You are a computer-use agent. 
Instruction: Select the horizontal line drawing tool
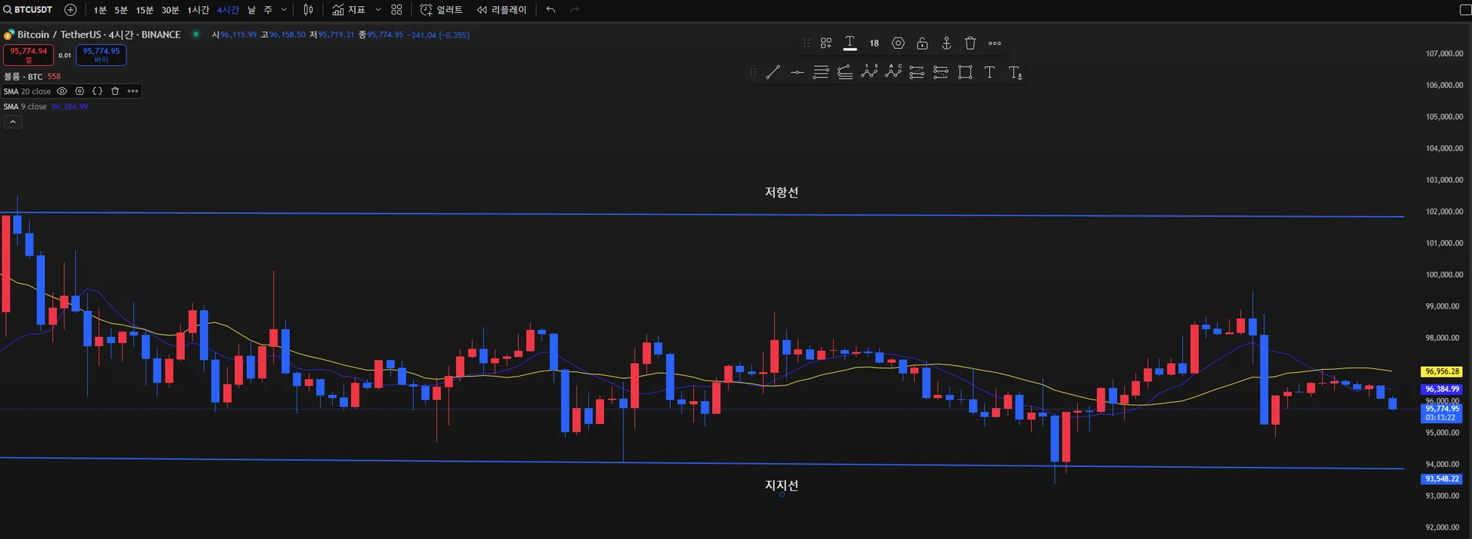(x=797, y=72)
